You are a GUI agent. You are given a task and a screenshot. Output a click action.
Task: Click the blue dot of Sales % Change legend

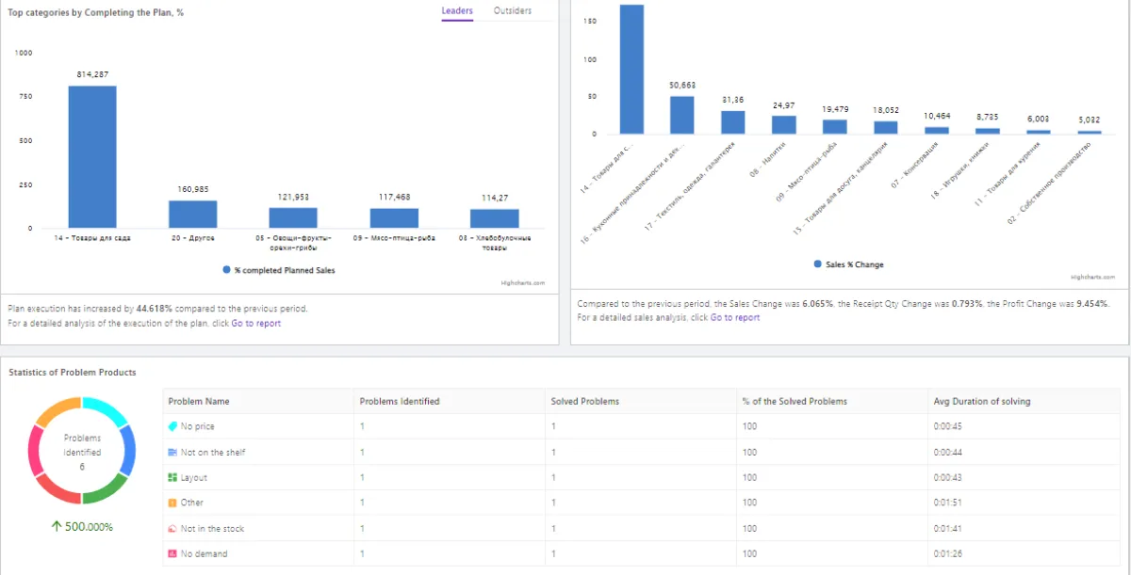tap(817, 264)
